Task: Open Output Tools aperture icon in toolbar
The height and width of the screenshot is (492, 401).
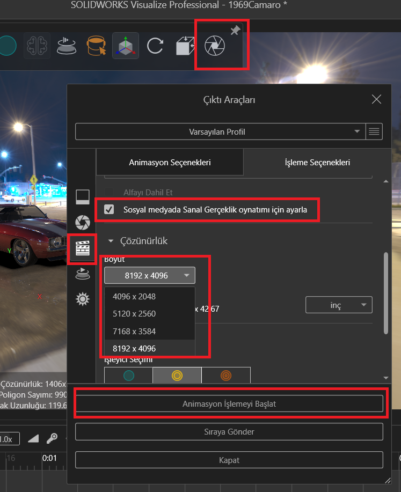Action: point(215,46)
